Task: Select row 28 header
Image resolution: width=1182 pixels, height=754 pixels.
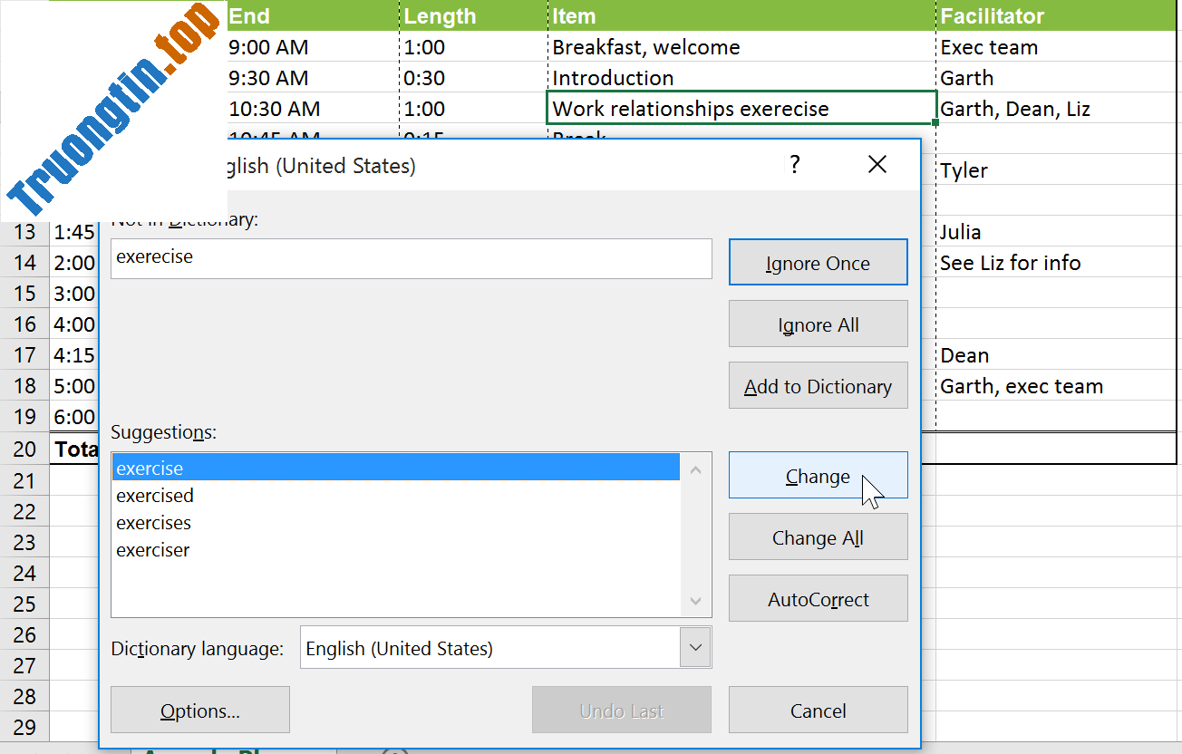Action: coord(24,696)
